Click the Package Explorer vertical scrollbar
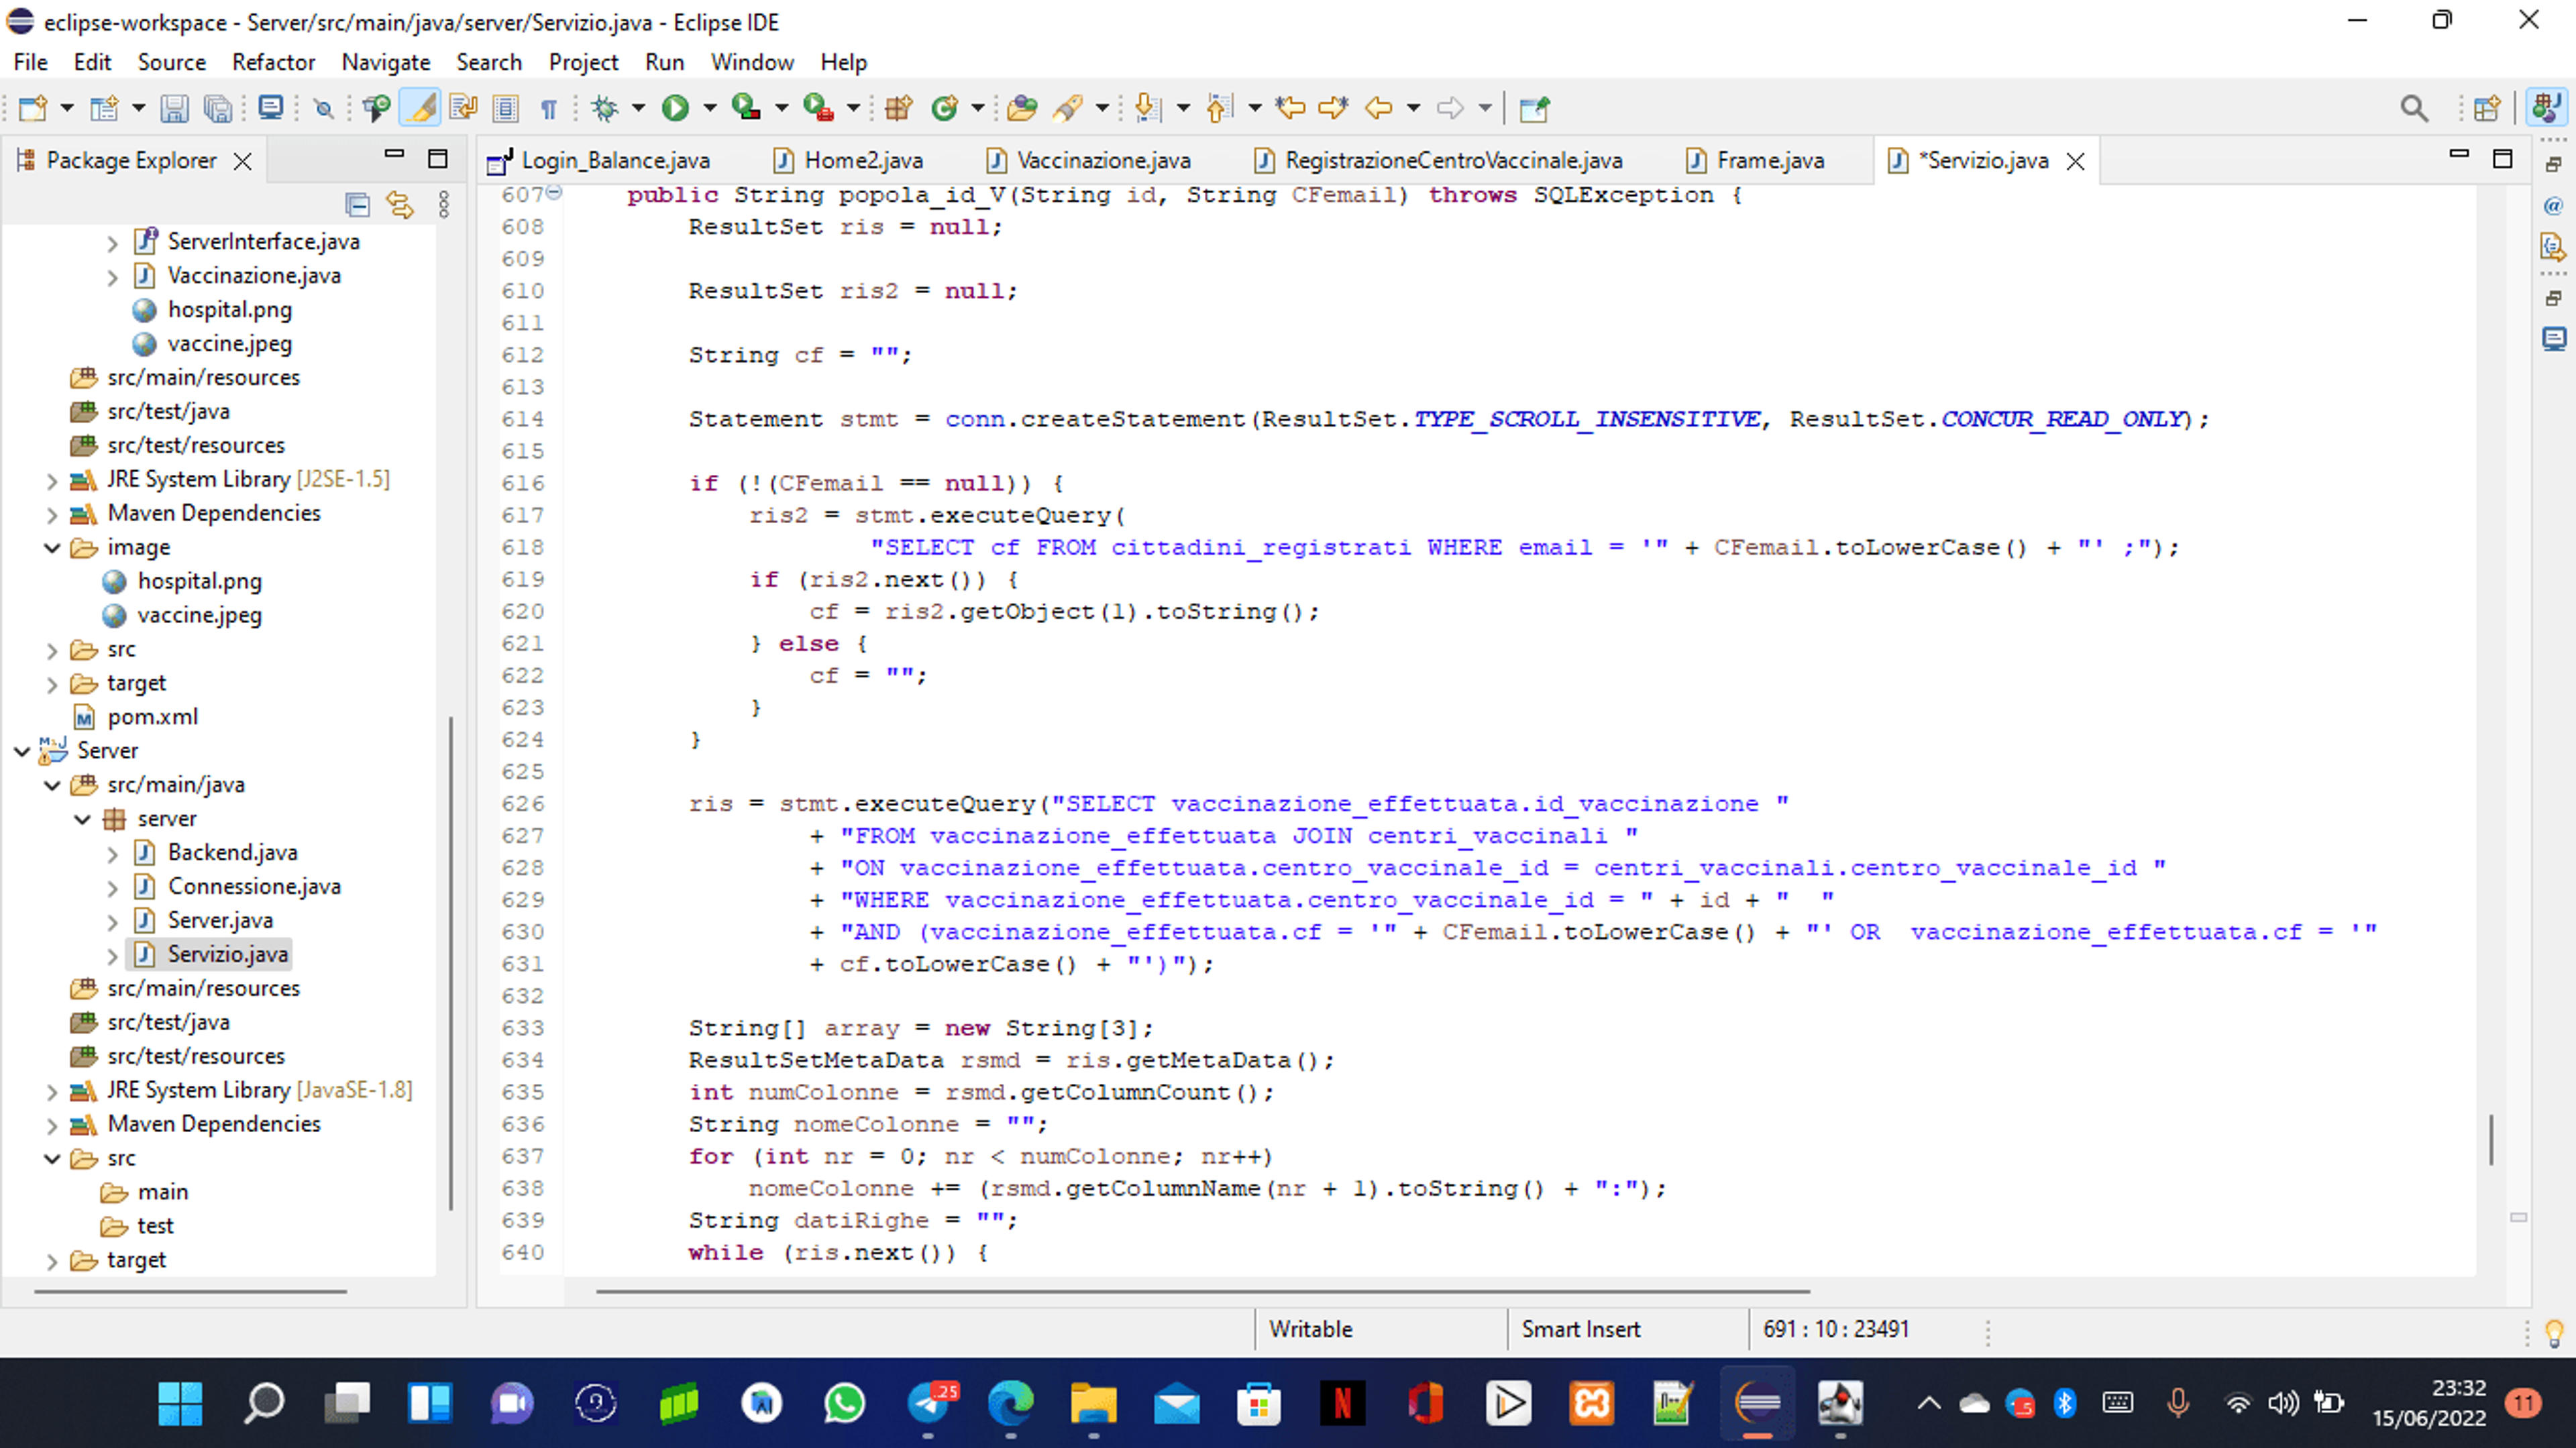 click(451, 964)
